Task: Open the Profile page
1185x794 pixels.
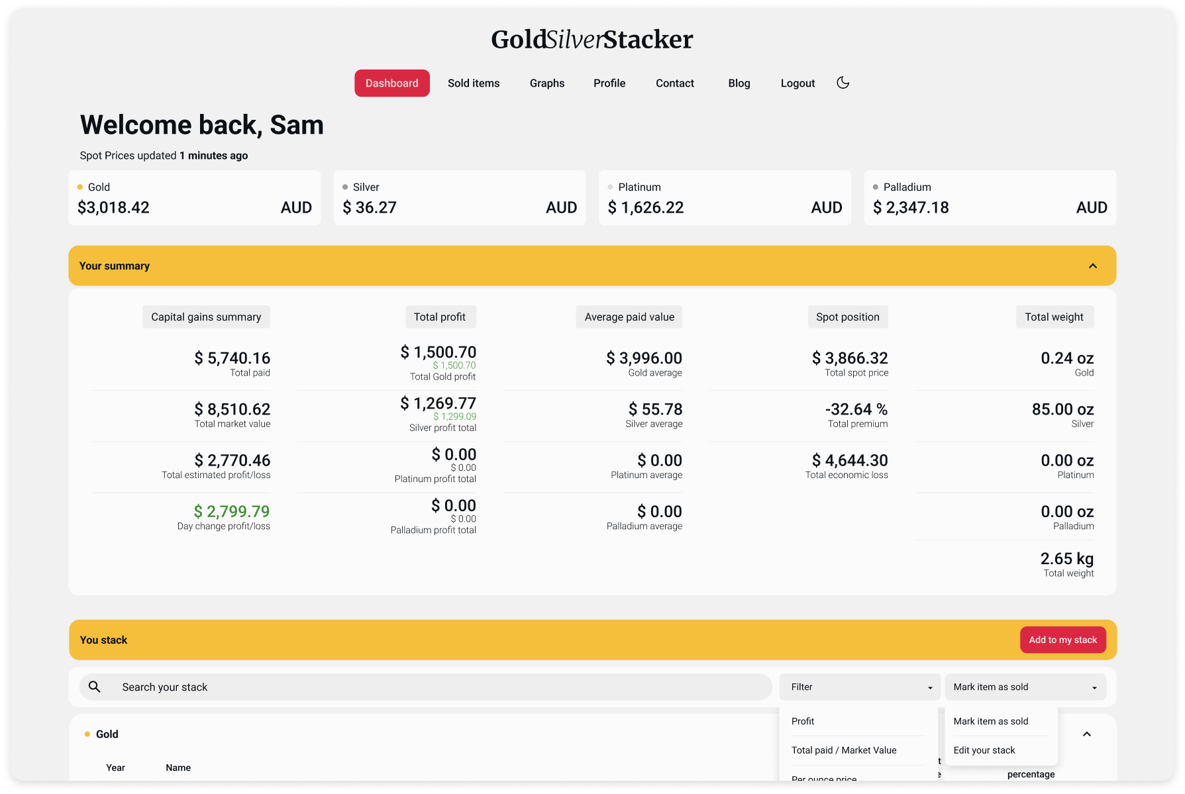Action: pyautogui.click(x=609, y=83)
